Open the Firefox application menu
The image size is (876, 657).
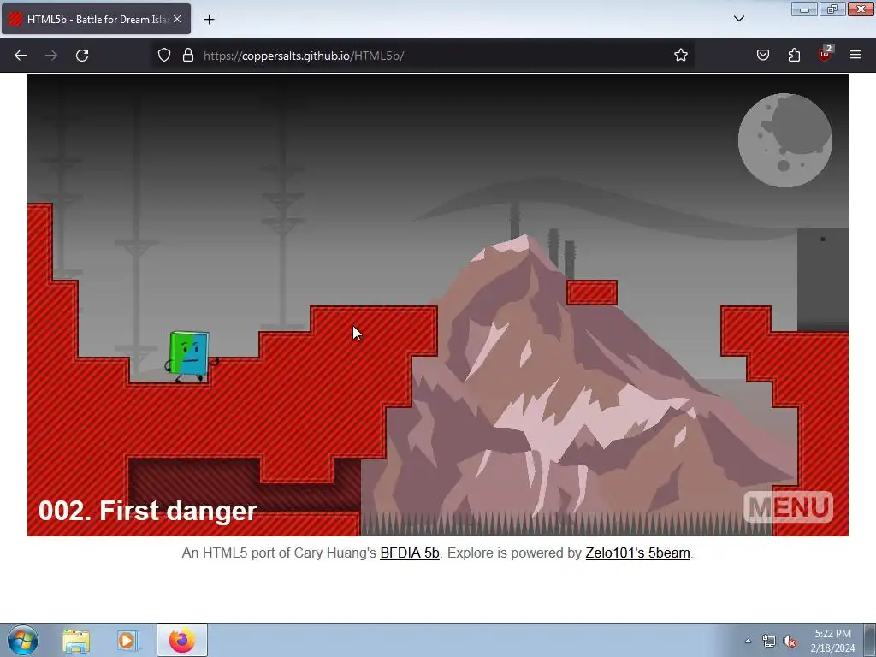click(855, 55)
